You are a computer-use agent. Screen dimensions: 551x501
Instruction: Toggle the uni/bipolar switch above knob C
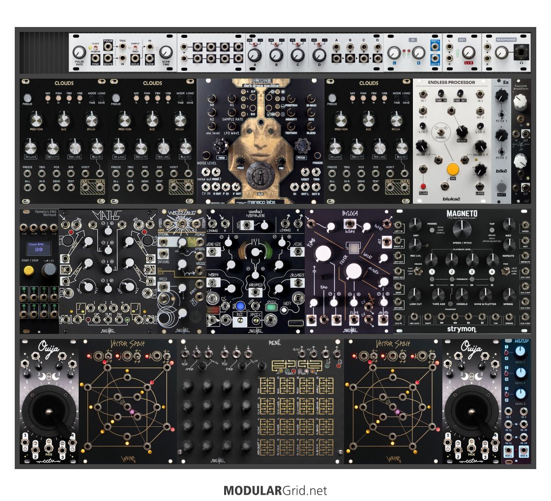coord(297,45)
